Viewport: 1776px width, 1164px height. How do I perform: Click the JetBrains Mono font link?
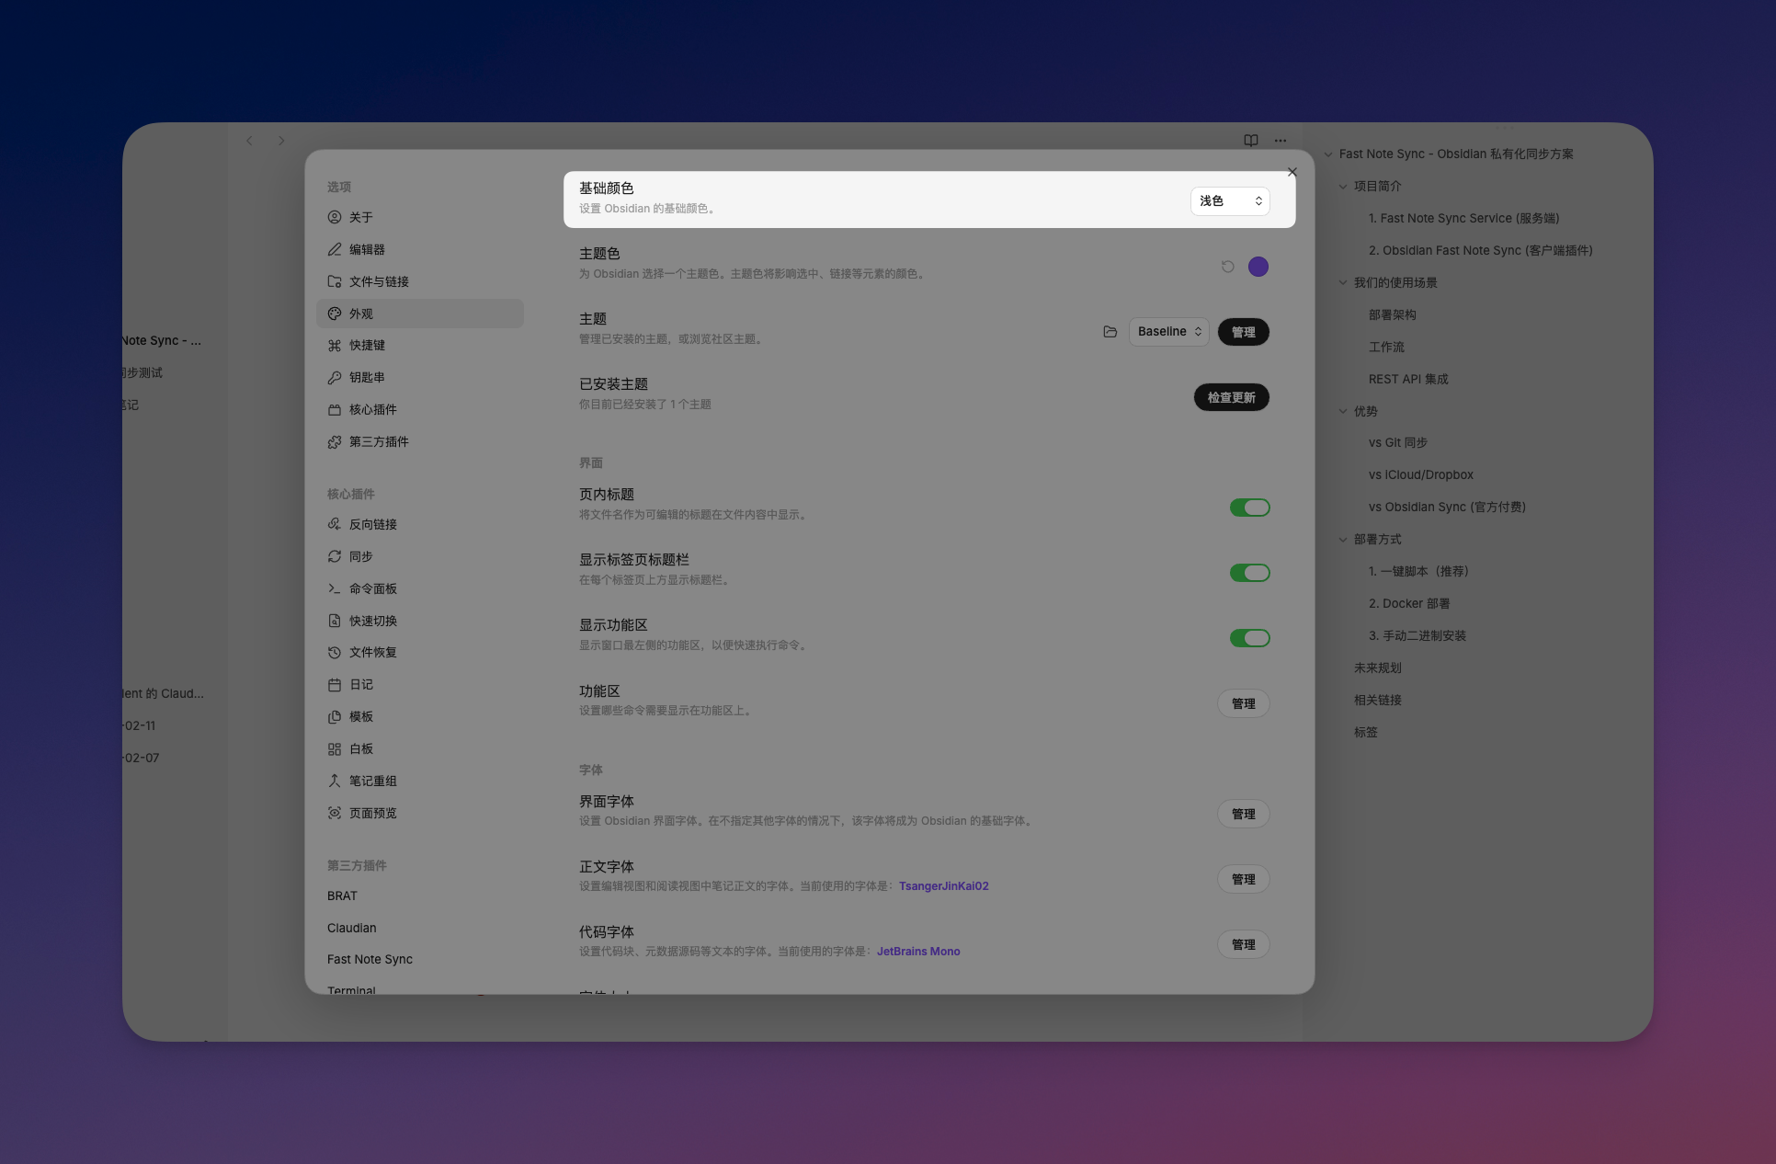point(917,951)
